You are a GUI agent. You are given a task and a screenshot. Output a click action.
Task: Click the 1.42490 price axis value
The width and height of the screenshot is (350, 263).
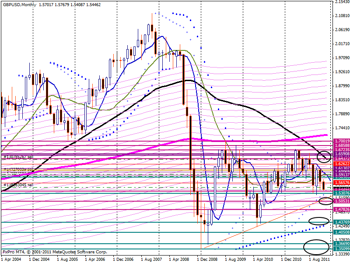(342, 226)
